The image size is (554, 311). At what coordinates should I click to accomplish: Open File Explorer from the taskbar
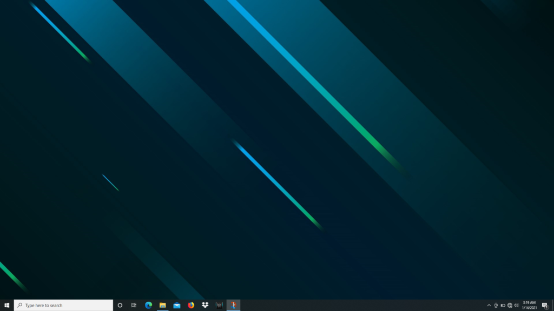162,306
